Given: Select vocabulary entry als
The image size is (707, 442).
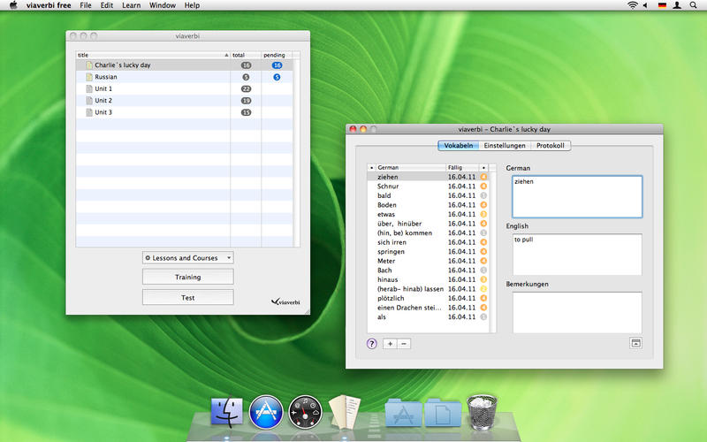Looking at the screenshot, I should pyautogui.click(x=428, y=317).
